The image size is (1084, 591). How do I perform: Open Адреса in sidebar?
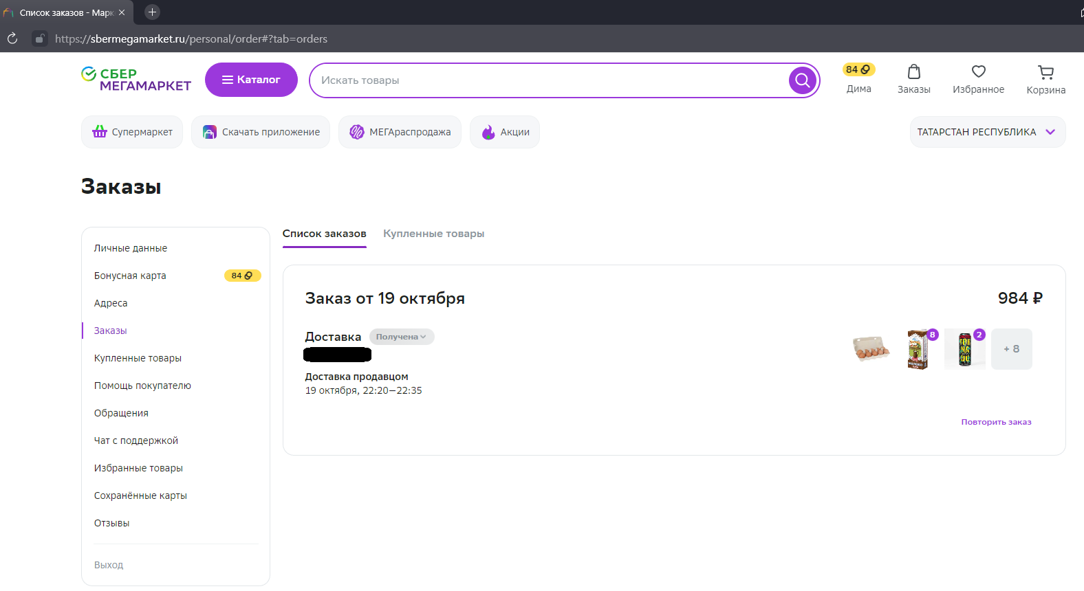(x=111, y=303)
